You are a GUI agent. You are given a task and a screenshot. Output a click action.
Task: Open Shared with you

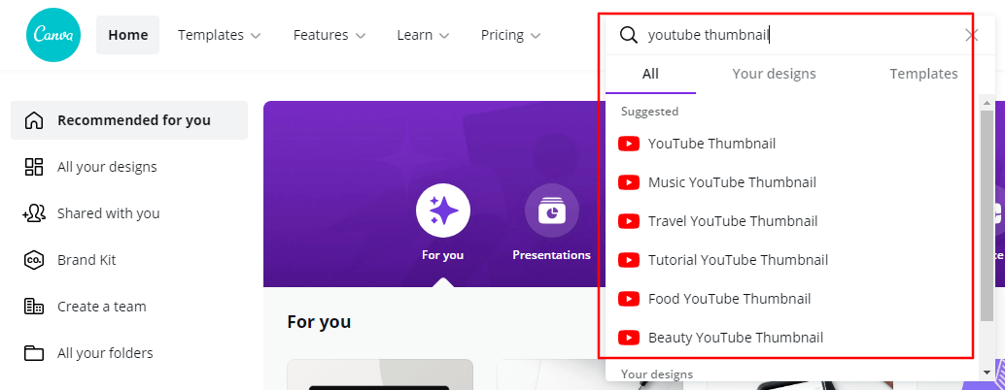click(x=108, y=213)
